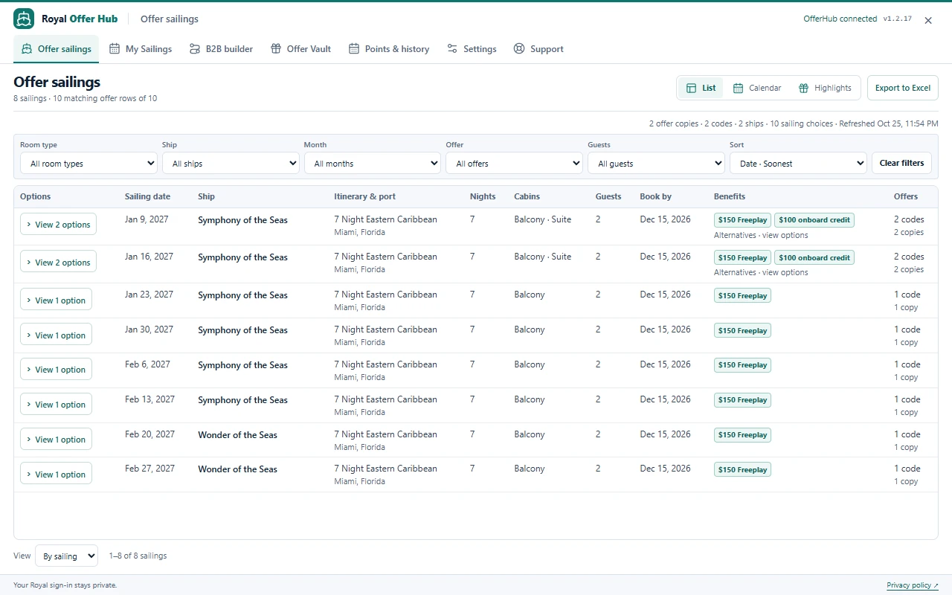Open the Ship filter dropdown

point(231,164)
